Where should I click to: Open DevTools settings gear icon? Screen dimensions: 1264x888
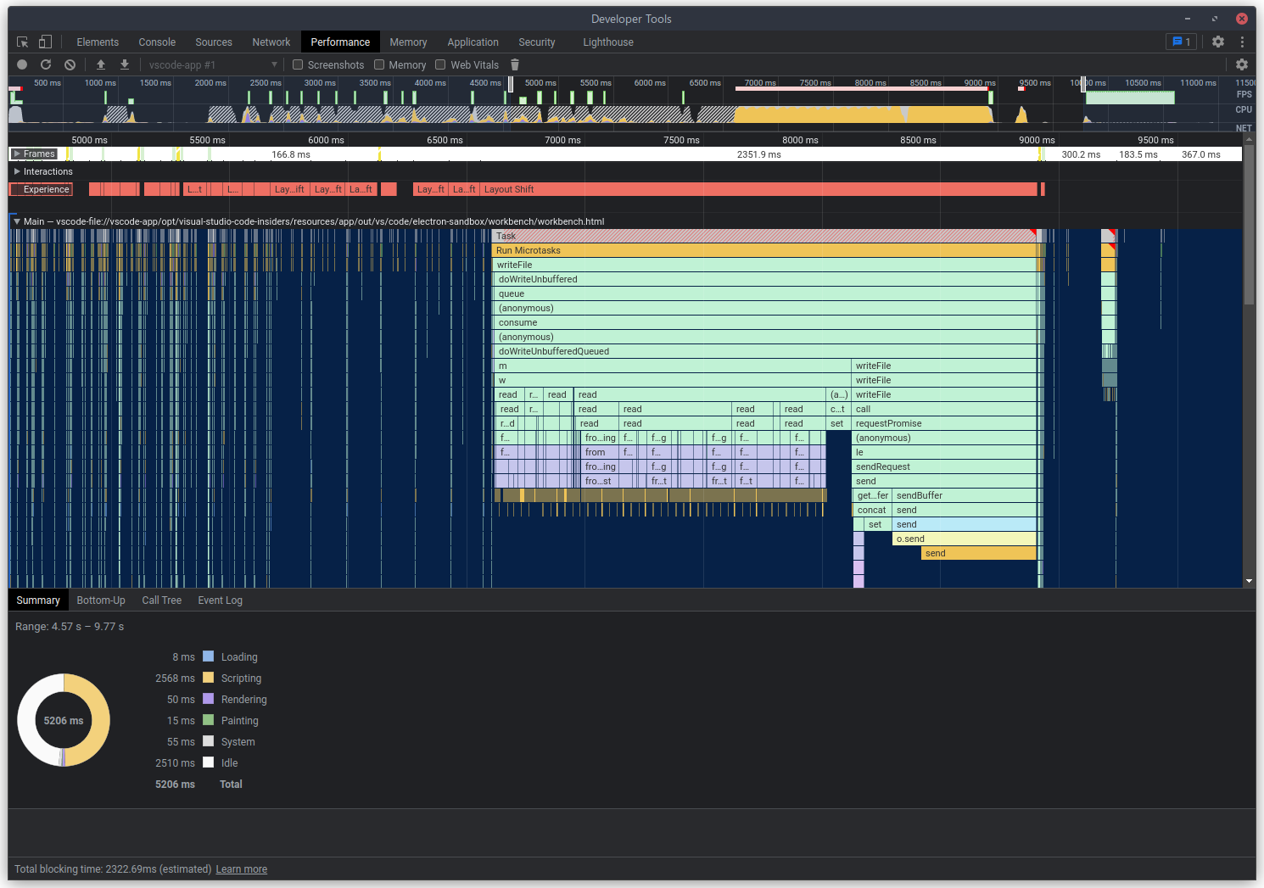[x=1218, y=42]
